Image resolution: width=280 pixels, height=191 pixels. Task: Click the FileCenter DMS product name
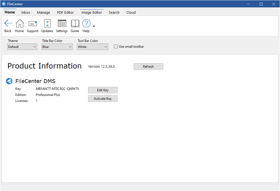35,81
